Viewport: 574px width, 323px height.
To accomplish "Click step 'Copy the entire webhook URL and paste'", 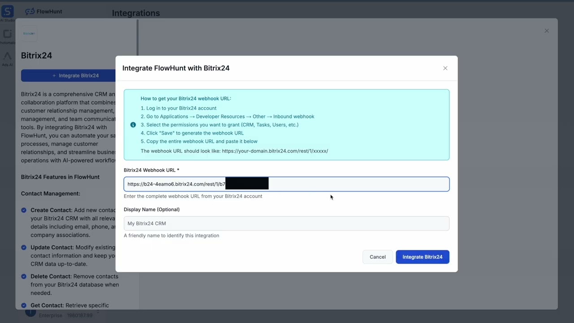I will 199,141.
